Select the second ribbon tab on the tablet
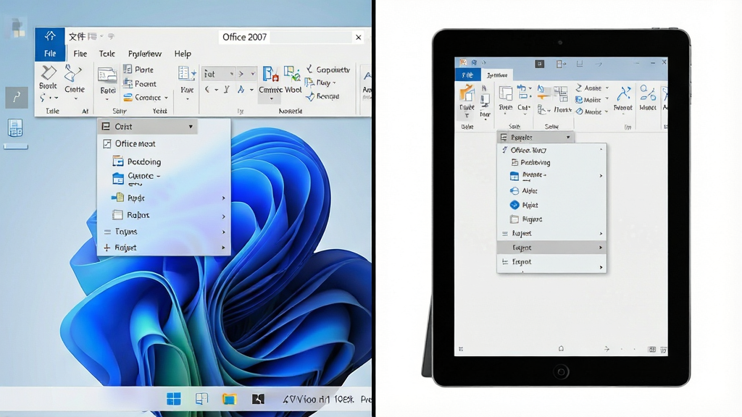742x417 pixels. (x=497, y=75)
